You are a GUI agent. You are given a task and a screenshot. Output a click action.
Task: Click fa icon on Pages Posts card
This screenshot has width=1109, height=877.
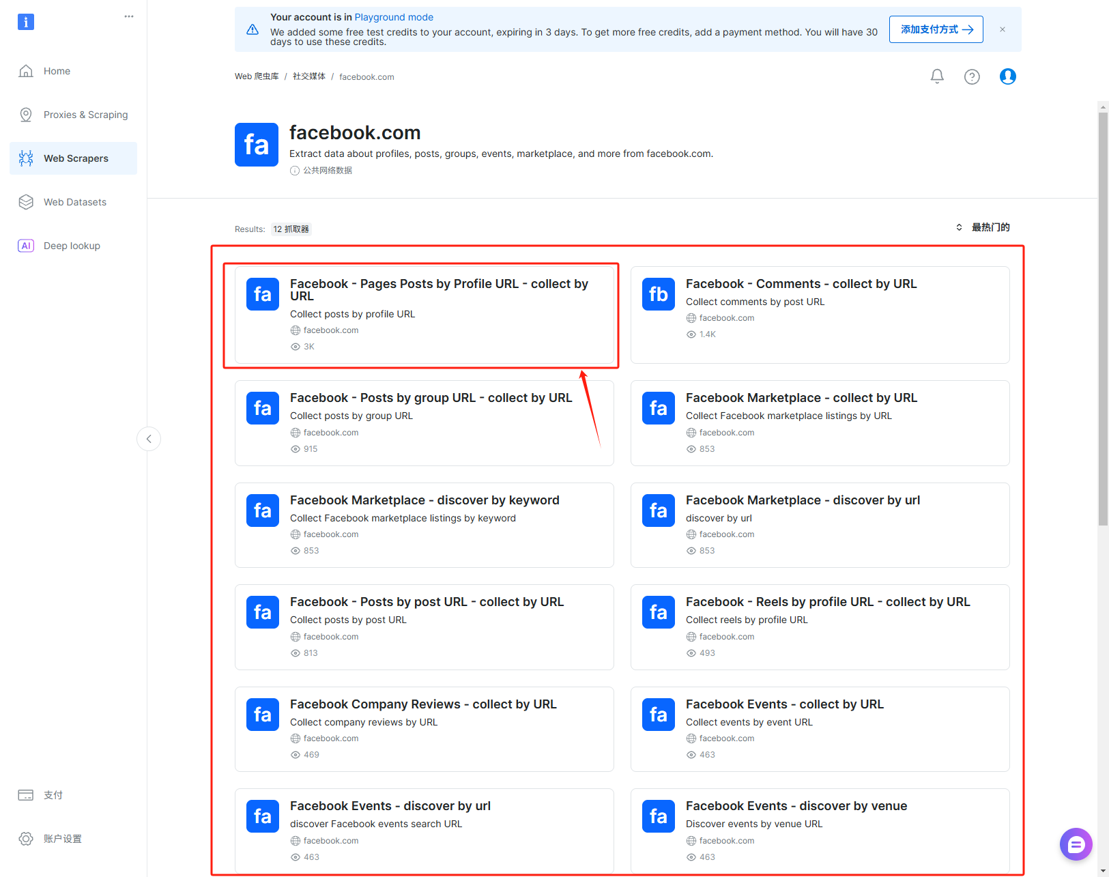click(x=263, y=294)
